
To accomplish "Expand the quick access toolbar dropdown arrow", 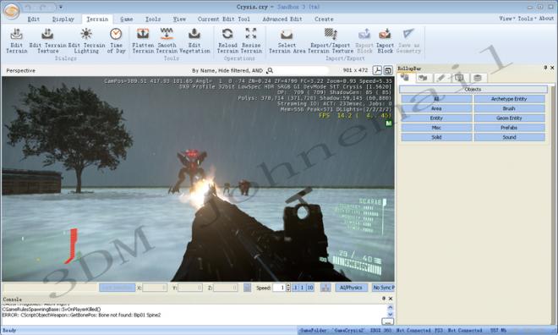I will click(x=61, y=7).
